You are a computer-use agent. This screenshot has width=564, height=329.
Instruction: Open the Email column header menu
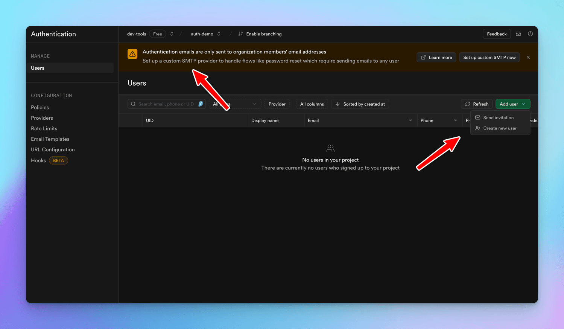pos(410,120)
